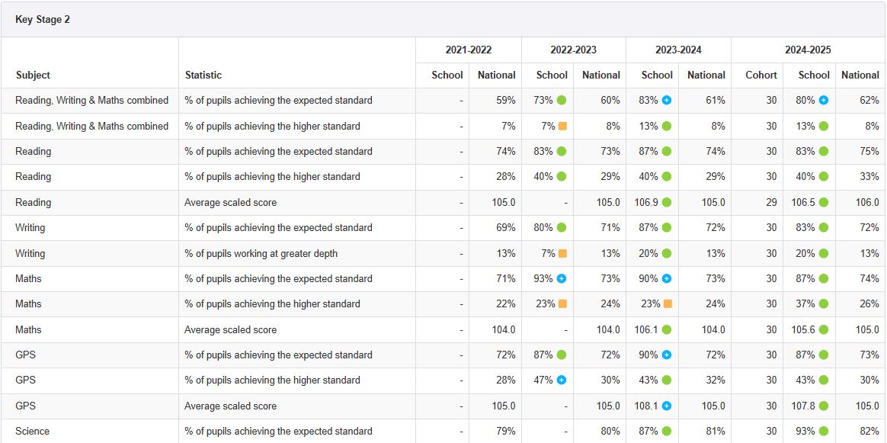The height and width of the screenshot is (443, 887).
Task: Click blue plus icon next to GPS 47%
Action: [562, 380]
